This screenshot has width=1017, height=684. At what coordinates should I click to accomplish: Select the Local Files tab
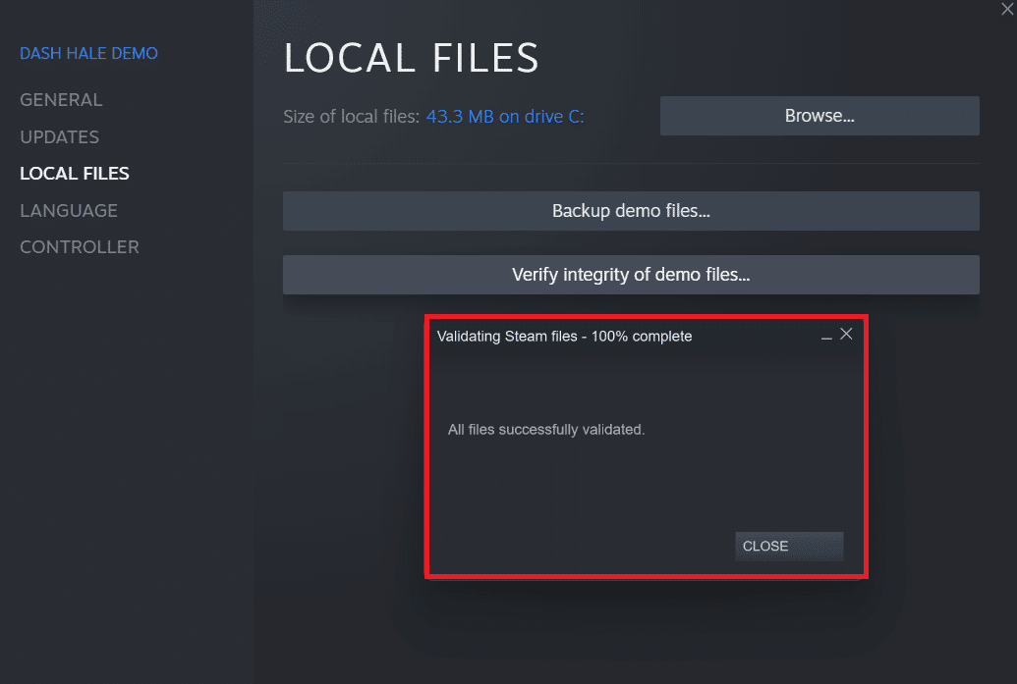coord(75,174)
